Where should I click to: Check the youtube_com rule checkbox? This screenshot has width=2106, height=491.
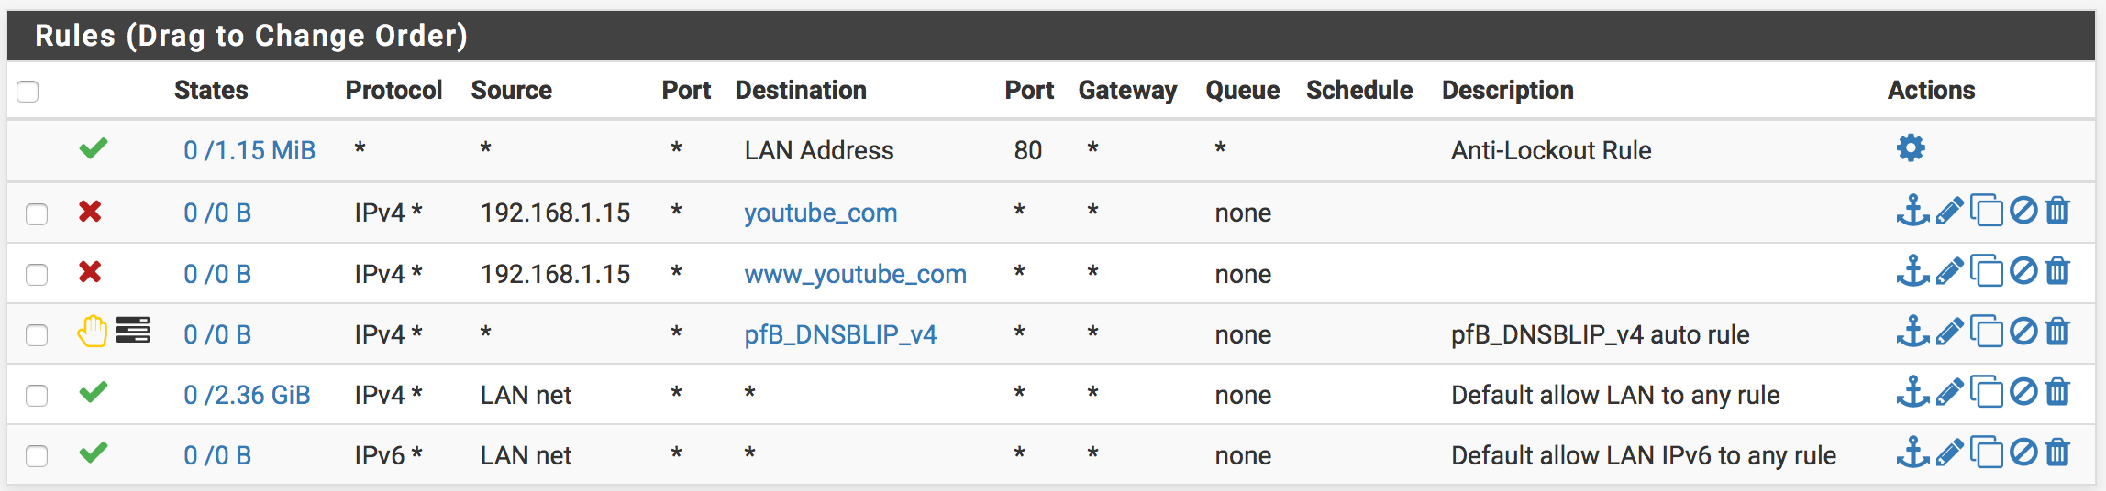[37, 214]
